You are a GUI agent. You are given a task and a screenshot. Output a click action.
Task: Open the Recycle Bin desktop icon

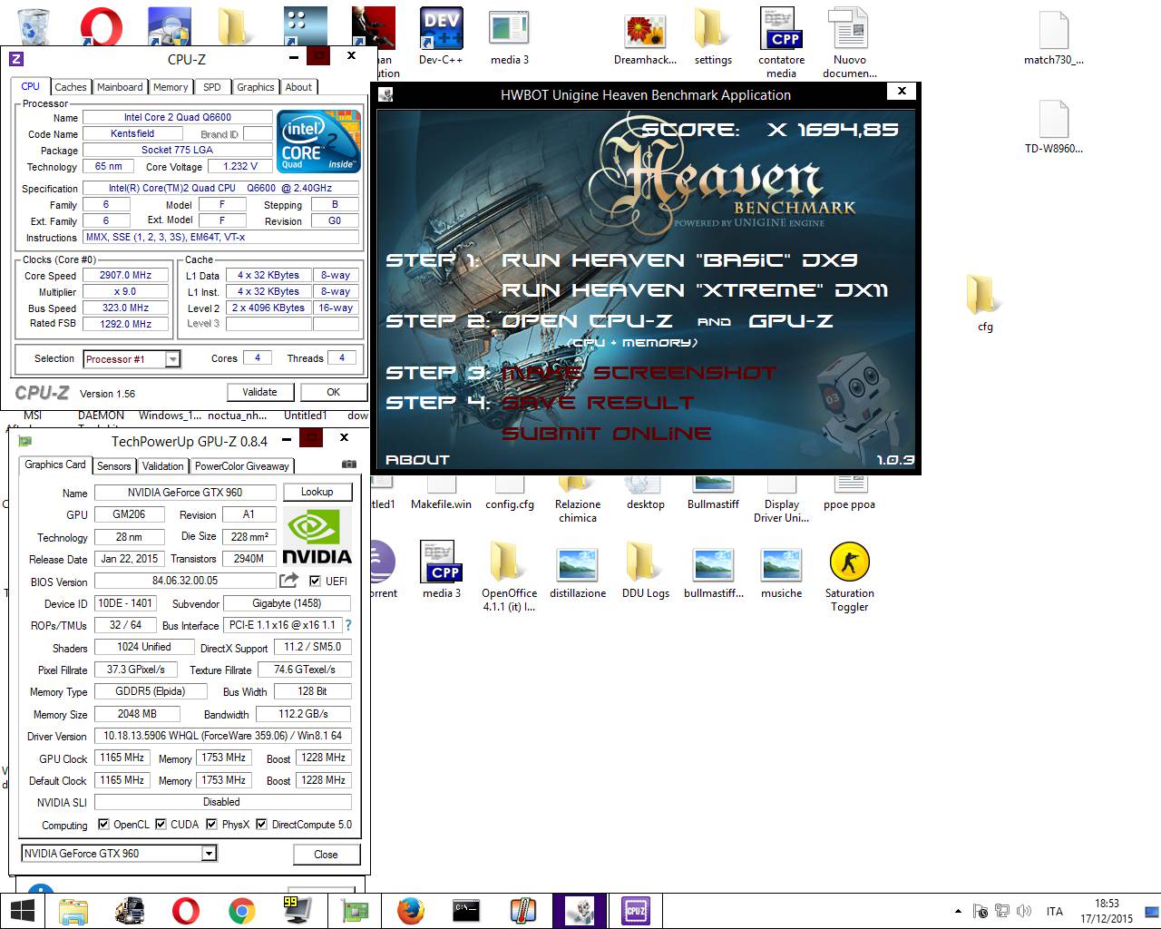click(34, 25)
